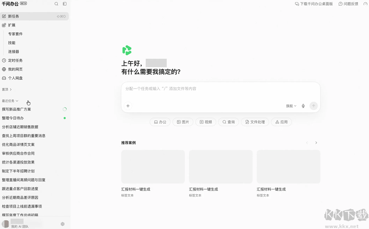Open task 优化商品详情页文案
The height and width of the screenshot is (229, 369).
(x=18, y=145)
